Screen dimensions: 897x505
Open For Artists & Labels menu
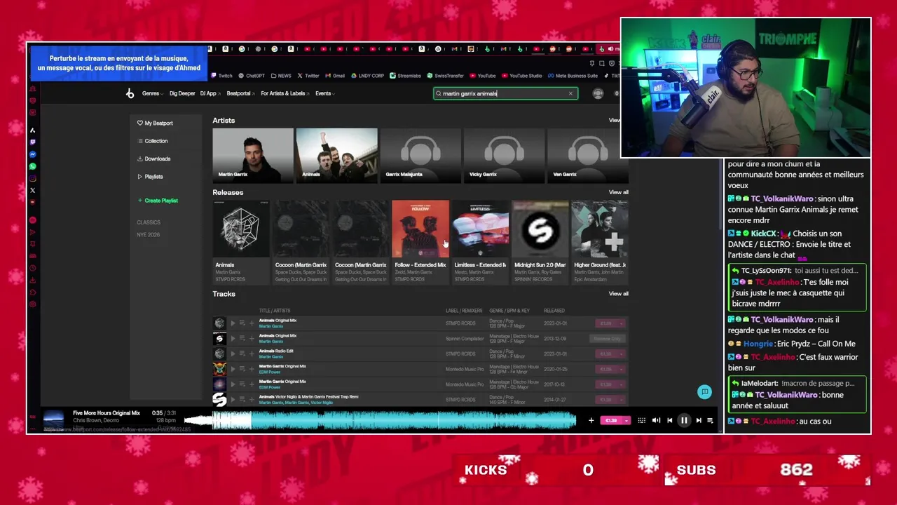point(285,93)
